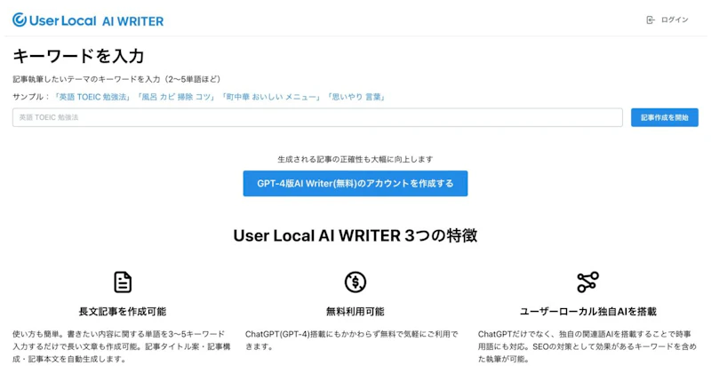
Task: Click the description beginning ChatGPTだけでなく
Action: 587,346
